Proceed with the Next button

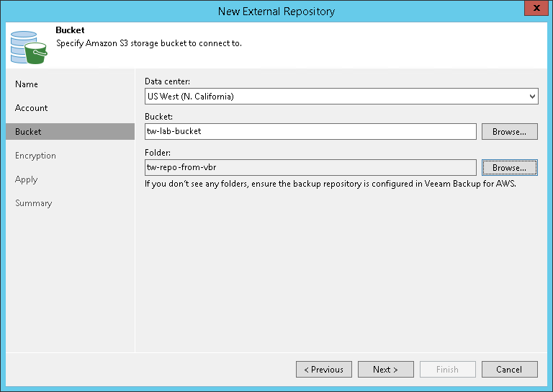pos(386,370)
